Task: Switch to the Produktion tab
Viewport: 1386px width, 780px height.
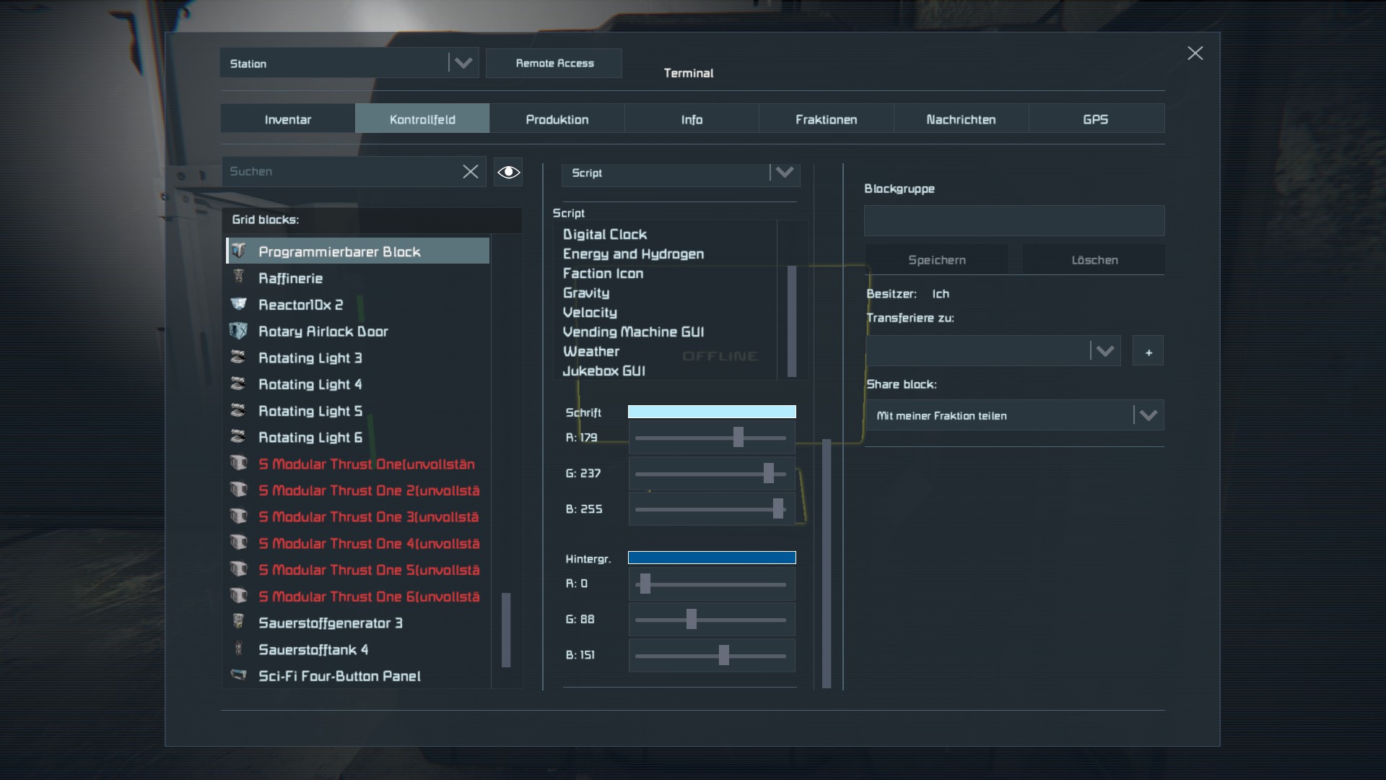Action: [557, 119]
